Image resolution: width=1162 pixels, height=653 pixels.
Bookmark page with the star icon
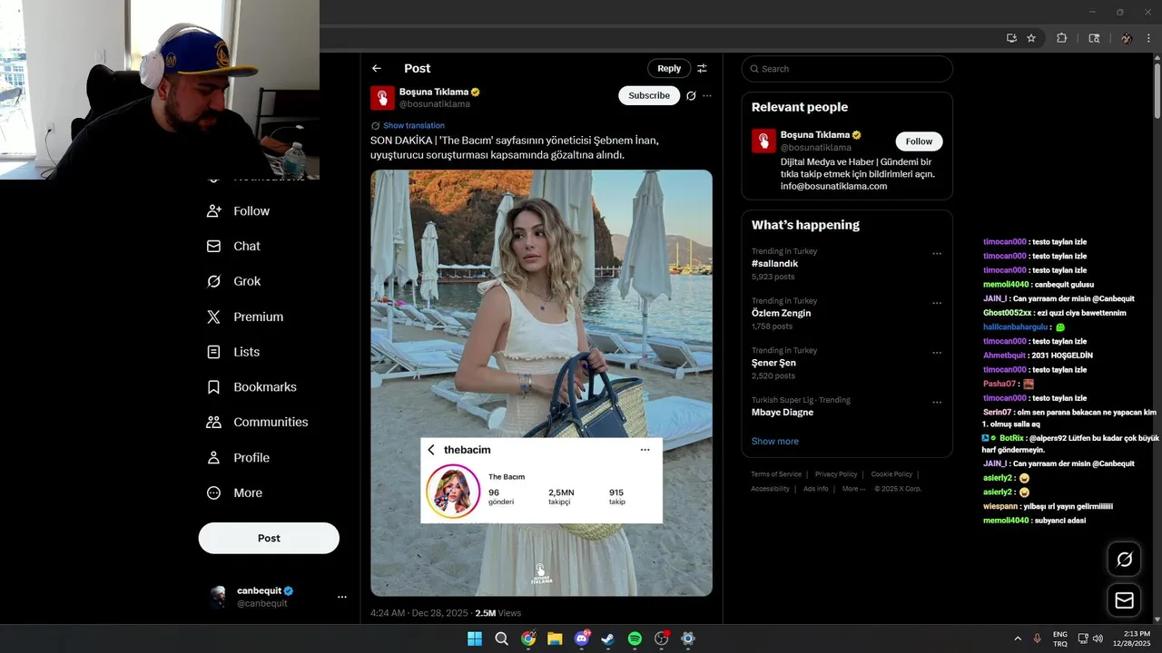coord(1031,38)
